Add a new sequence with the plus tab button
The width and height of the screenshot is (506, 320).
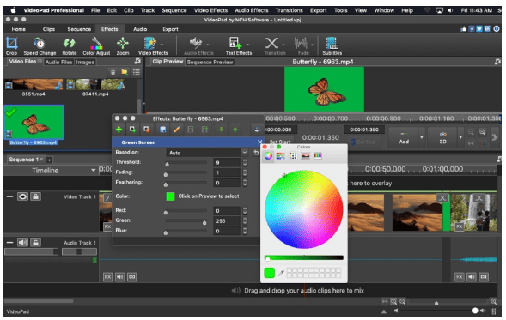click(49, 160)
